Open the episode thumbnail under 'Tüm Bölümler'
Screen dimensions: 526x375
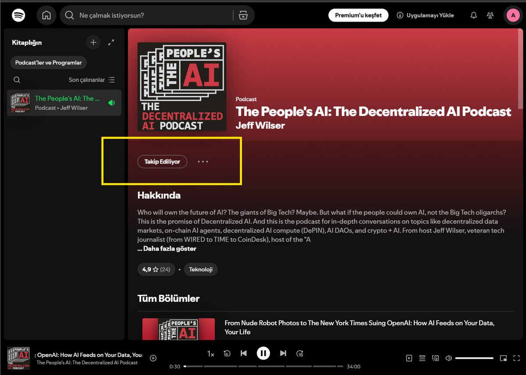[178, 329]
